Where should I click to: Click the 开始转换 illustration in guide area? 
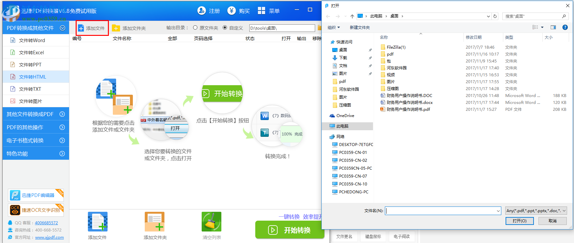222,94
